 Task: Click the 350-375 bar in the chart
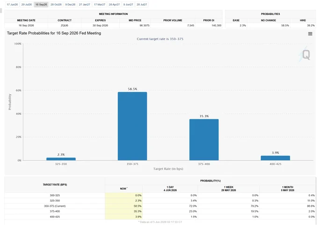pos(132,126)
